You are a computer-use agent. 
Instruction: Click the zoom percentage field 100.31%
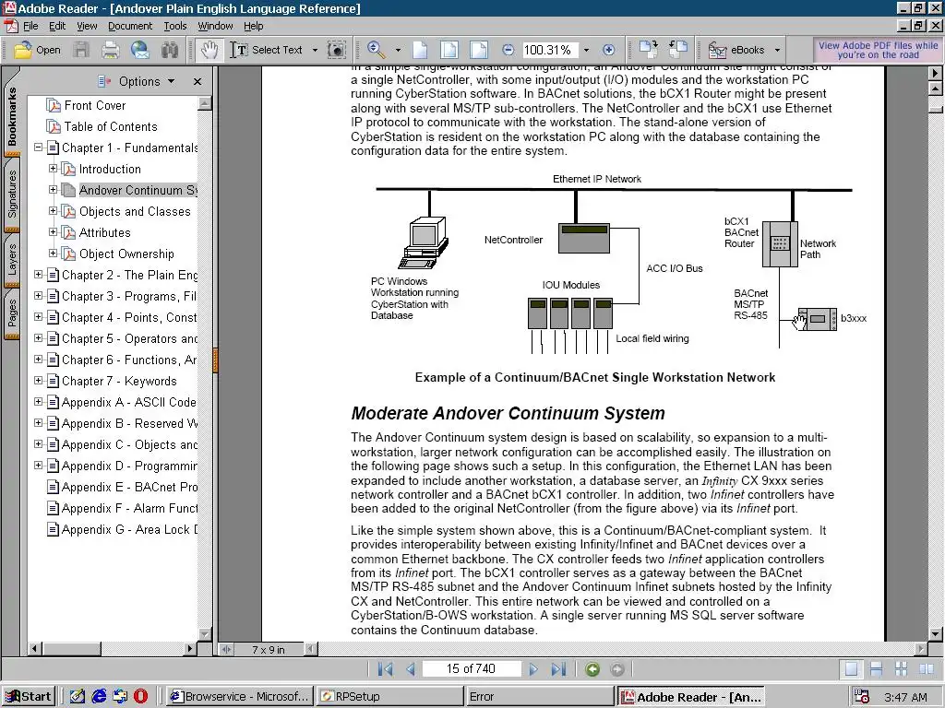point(549,50)
